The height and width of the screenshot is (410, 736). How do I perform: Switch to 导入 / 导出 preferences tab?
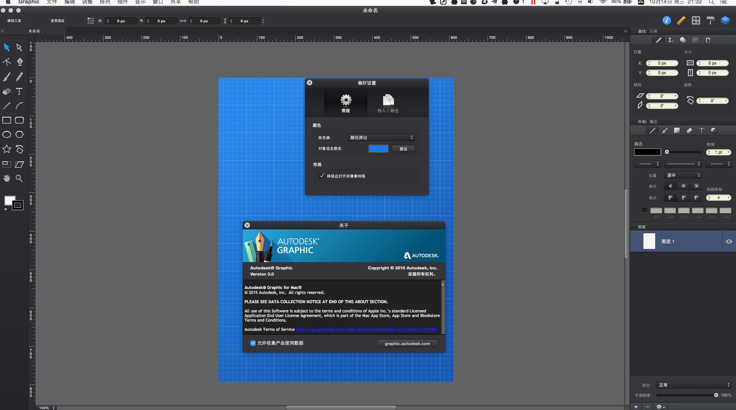[x=388, y=104]
